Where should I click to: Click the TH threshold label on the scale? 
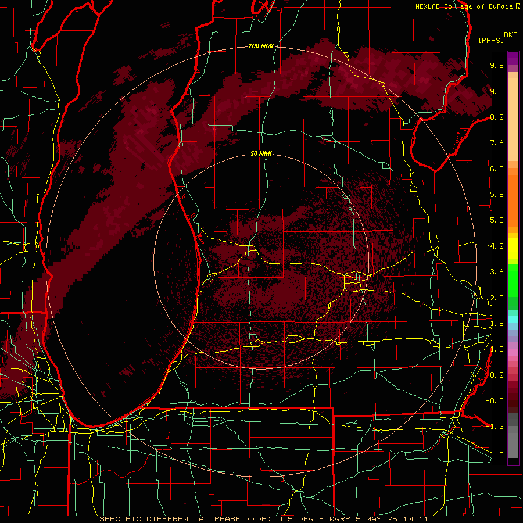point(499,453)
